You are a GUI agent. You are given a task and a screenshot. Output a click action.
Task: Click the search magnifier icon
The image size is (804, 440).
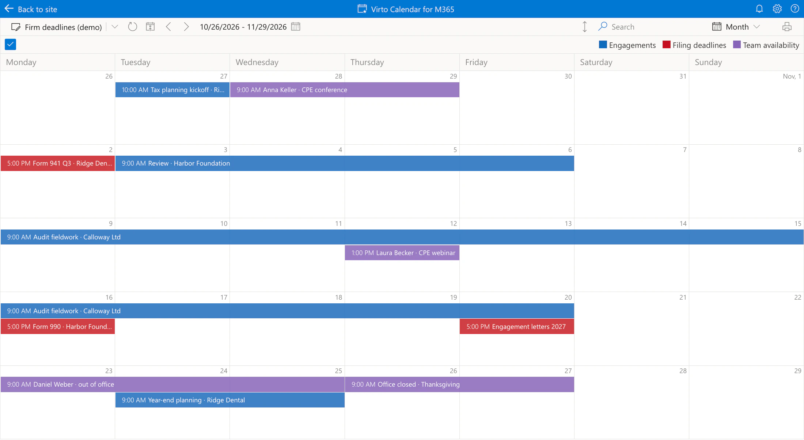(603, 26)
